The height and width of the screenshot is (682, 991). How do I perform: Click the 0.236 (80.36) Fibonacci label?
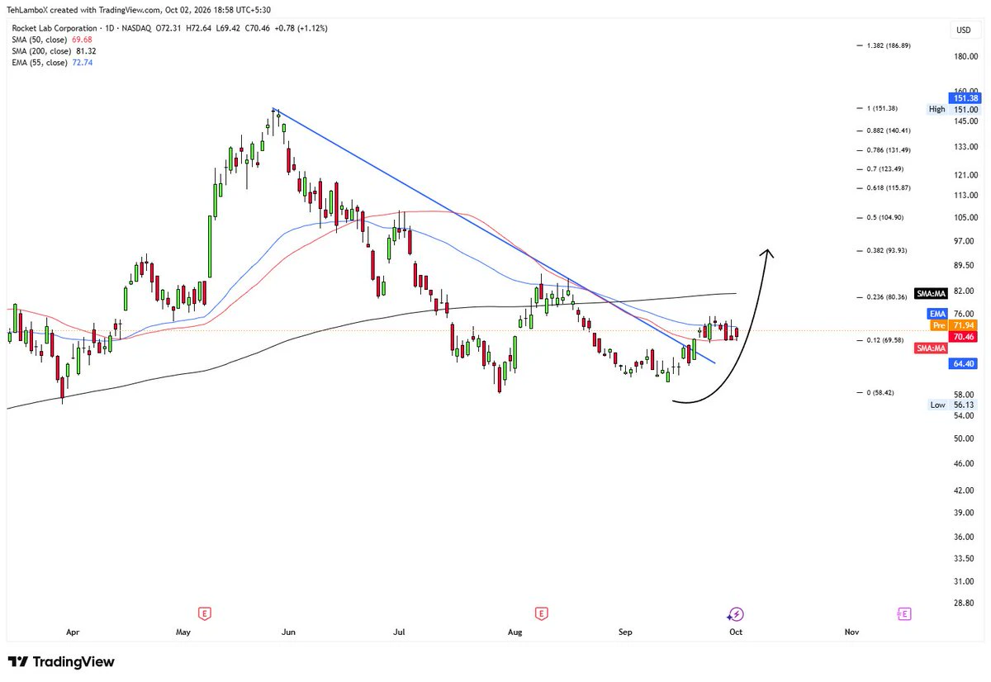coord(886,297)
